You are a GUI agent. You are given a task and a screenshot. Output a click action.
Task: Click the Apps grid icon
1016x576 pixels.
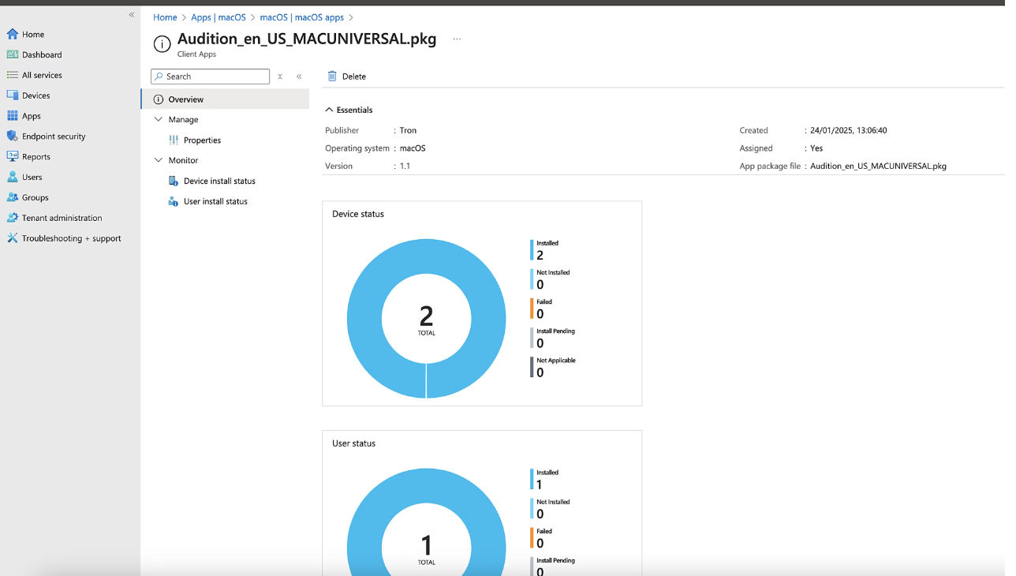click(x=12, y=116)
